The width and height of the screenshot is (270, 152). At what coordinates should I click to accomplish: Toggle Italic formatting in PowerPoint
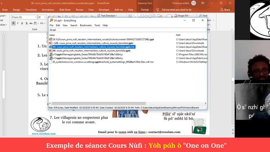tap(18, 23)
